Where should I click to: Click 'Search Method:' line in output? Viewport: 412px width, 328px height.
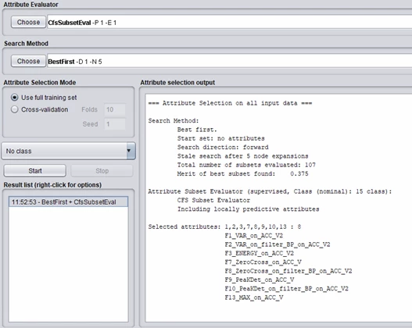[174, 121]
